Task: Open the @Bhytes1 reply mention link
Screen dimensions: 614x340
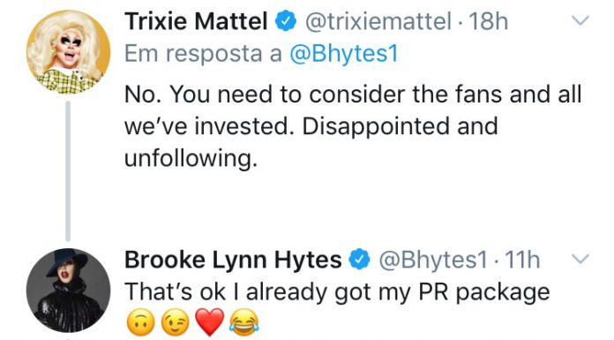Action: point(344,54)
